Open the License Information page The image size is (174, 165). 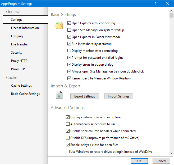[25, 28]
